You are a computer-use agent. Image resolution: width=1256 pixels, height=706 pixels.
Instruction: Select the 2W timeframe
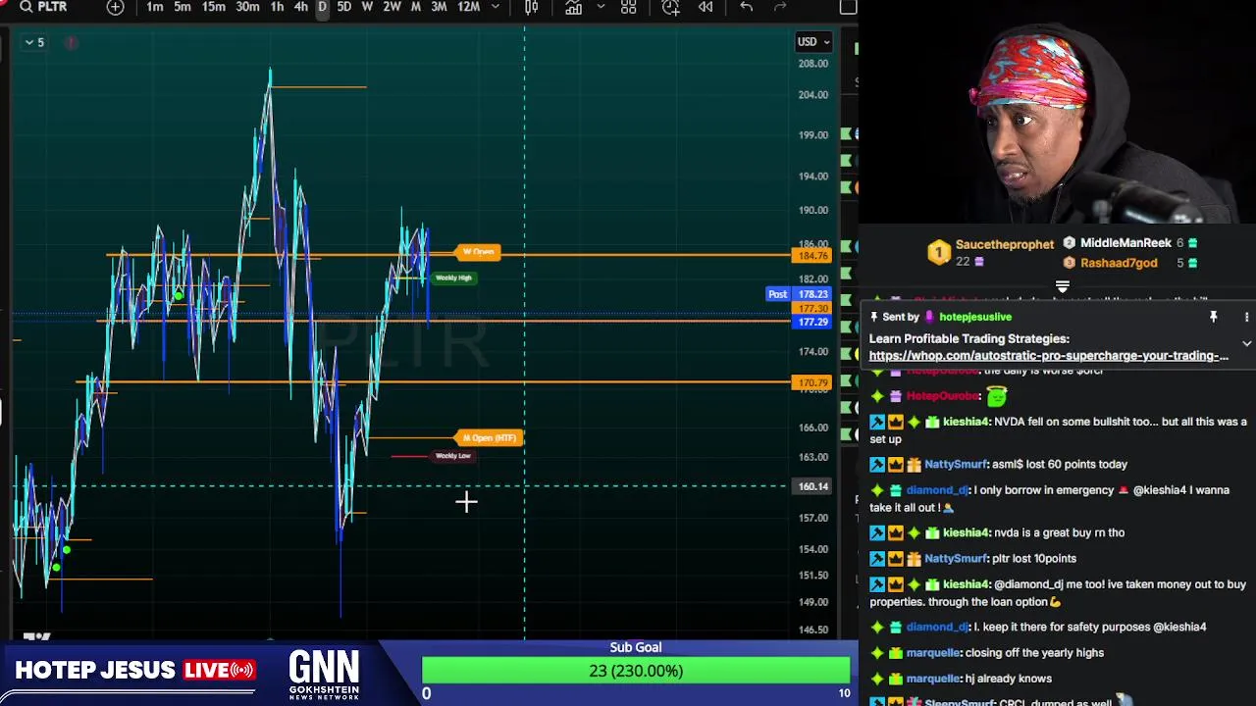pyautogui.click(x=392, y=7)
